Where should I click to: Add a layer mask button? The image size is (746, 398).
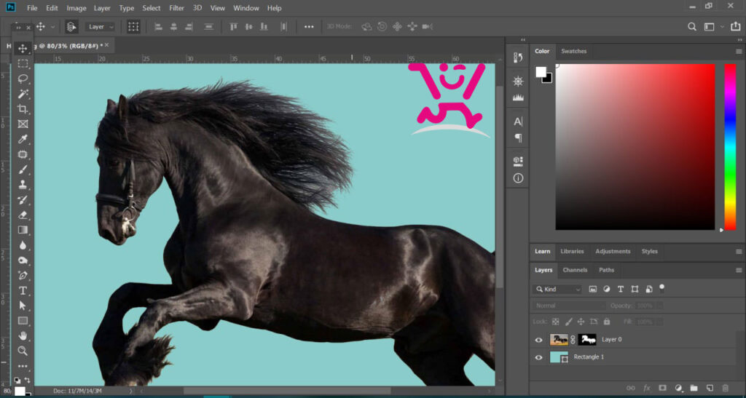click(x=661, y=389)
